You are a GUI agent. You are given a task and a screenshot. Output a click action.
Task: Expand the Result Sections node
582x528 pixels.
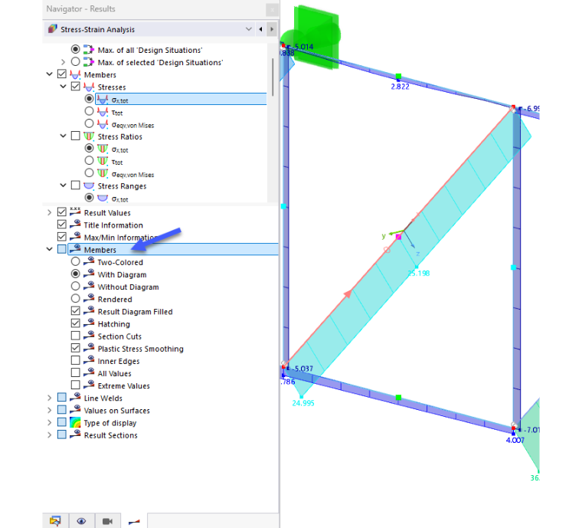click(49, 435)
